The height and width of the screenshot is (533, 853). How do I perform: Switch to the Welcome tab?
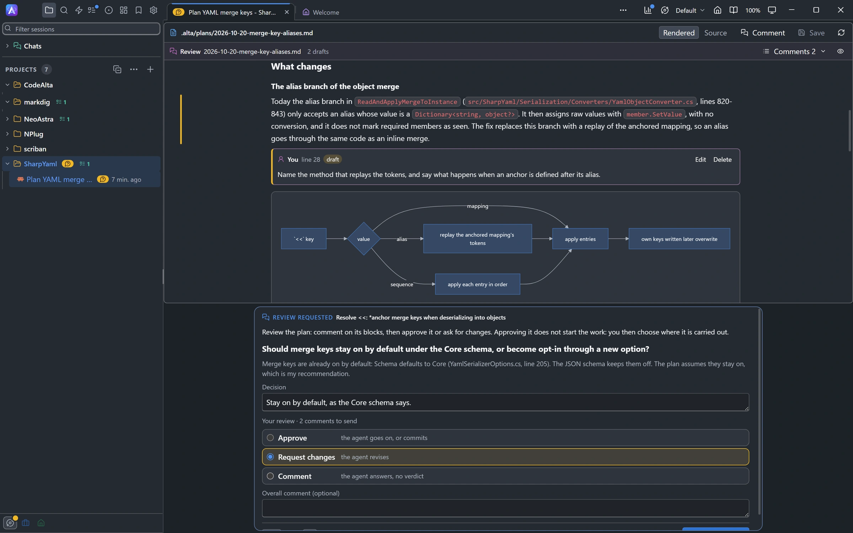(x=321, y=12)
